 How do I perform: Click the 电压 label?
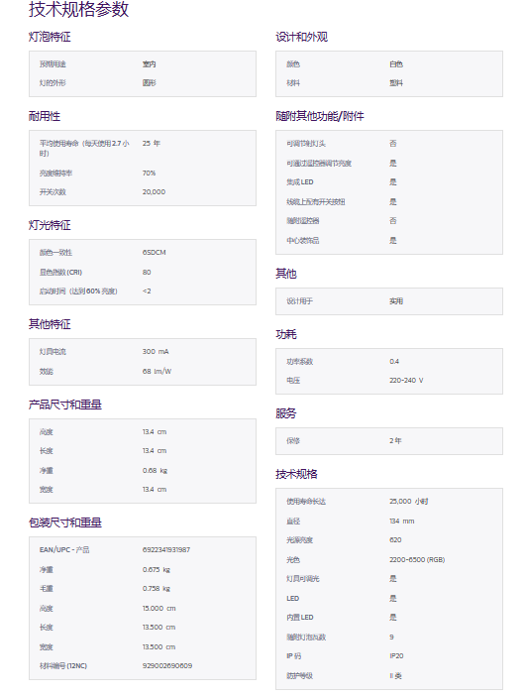click(293, 380)
